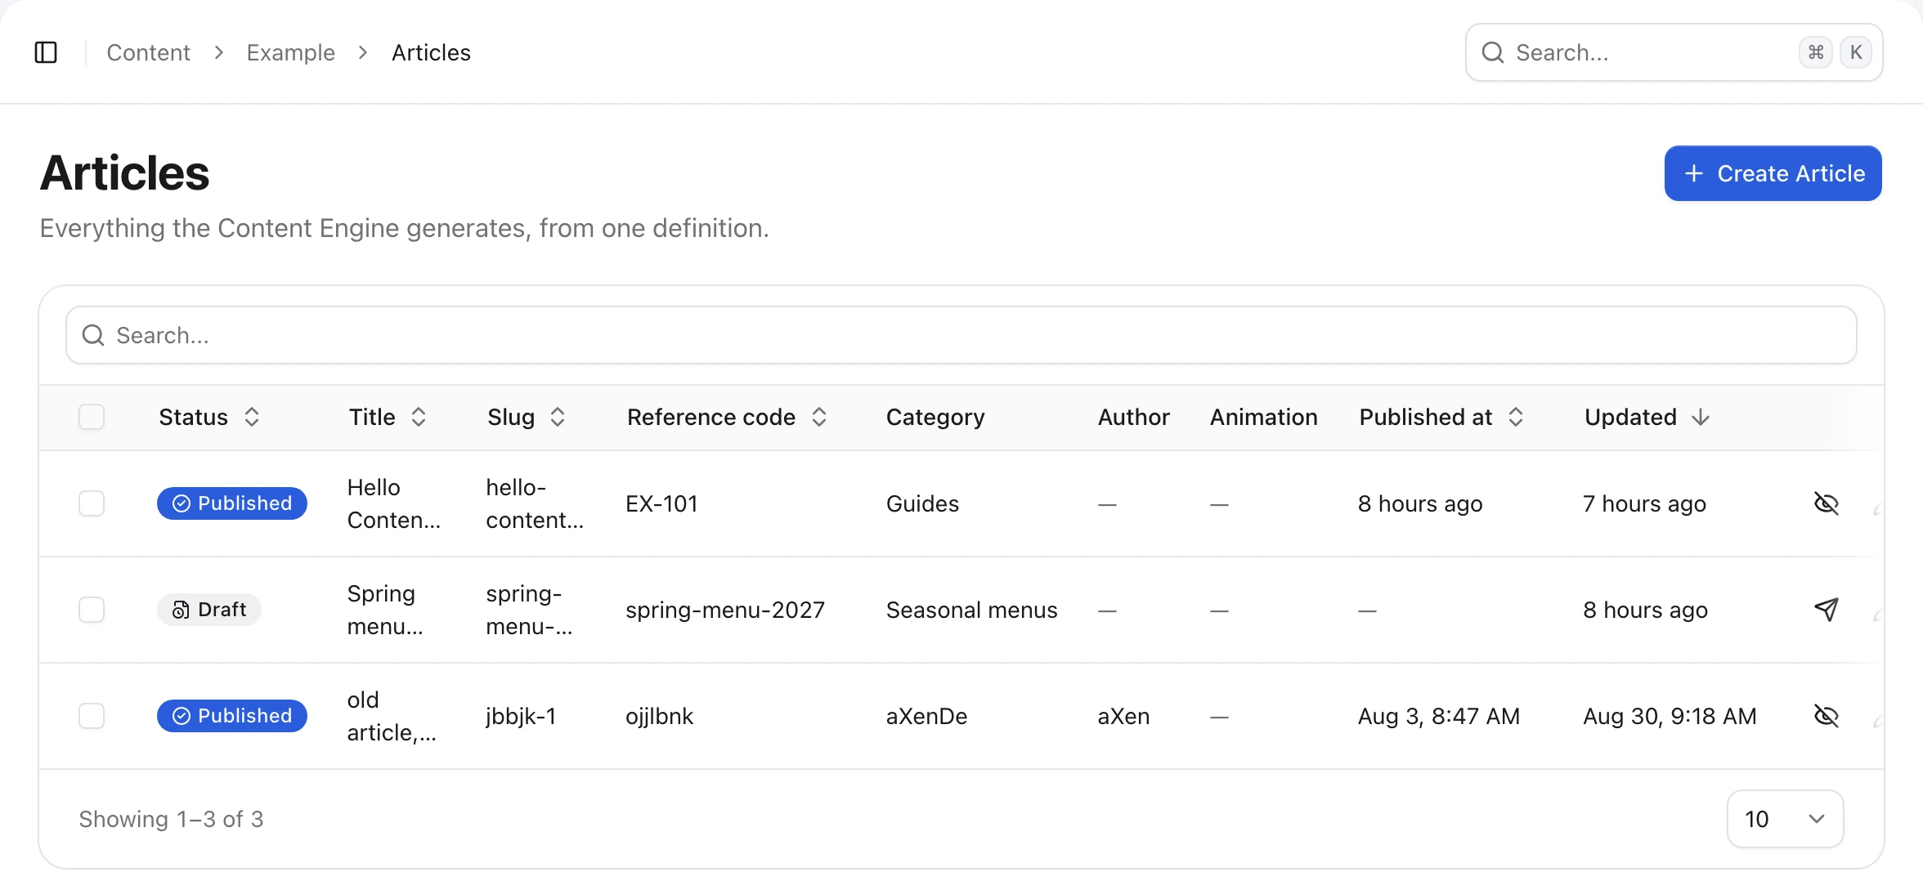Image resolution: width=1923 pixels, height=881 pixels.
Task: Click Aug 30, 9:18 AM updated date
Action: coord(1670,716)
